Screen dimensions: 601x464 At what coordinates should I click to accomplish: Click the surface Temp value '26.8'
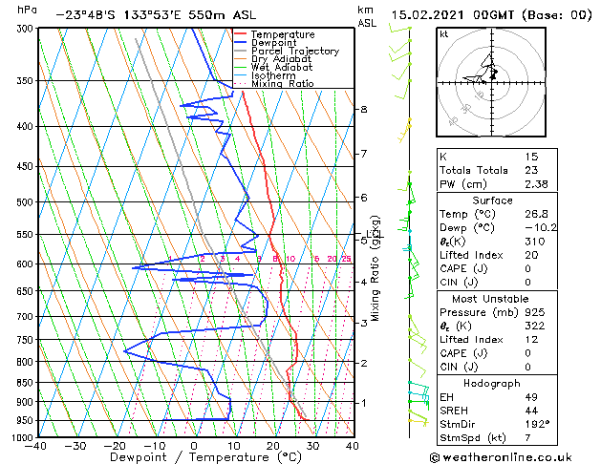(x=536, y=214)
